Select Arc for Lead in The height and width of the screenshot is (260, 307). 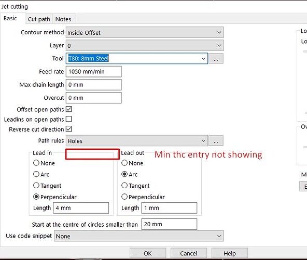[36, 174]
